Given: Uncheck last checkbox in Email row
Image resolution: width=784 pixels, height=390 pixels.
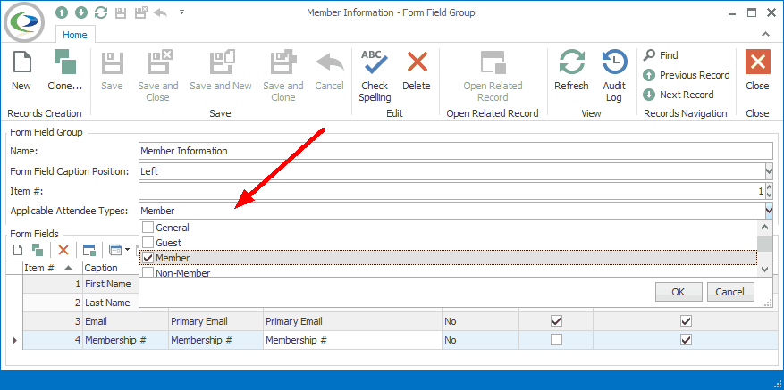Looking at the screenshot, I should [686, 321].
